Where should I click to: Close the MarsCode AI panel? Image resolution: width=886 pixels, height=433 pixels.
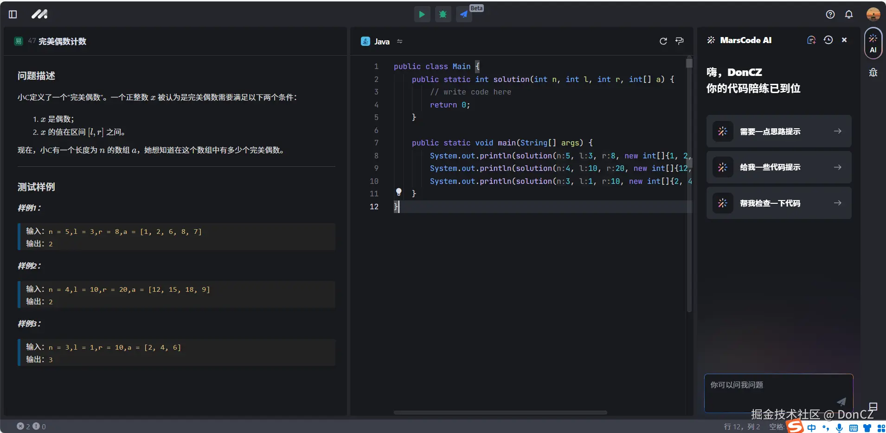tap(844, 40)
